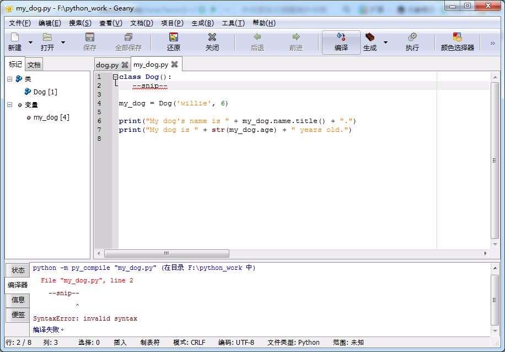Open the 工具(T) menu
Image resolution: width=505 pixels, height=352 pixels.
coord(234,23)
